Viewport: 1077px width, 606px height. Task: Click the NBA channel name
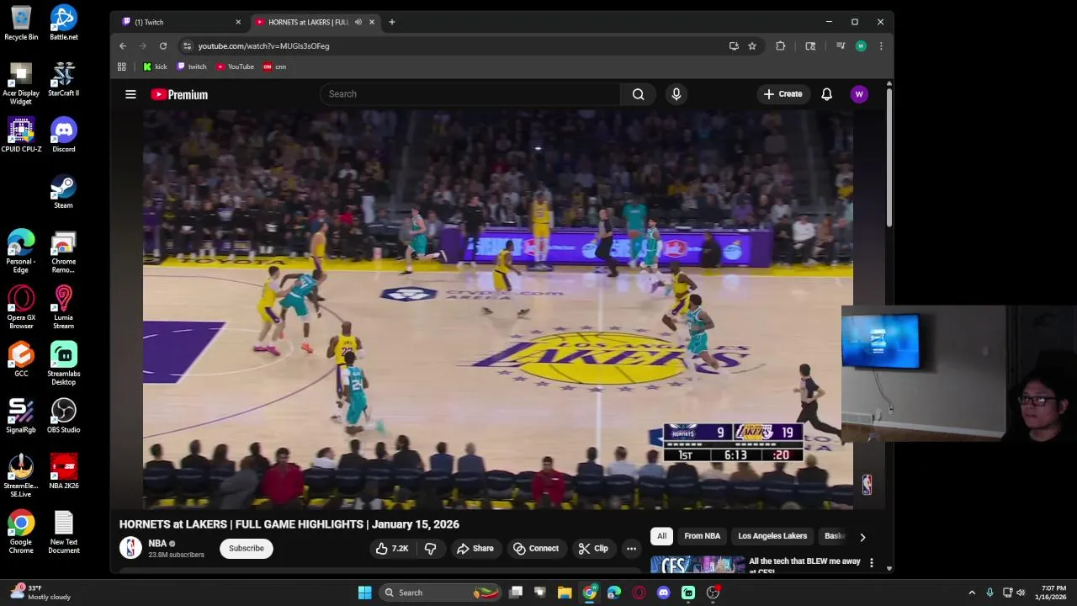click(157, 544)
